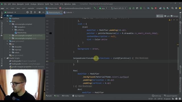
Task: Click the onCreate breadcrumb in navigation bar
Action: [75, 8]
